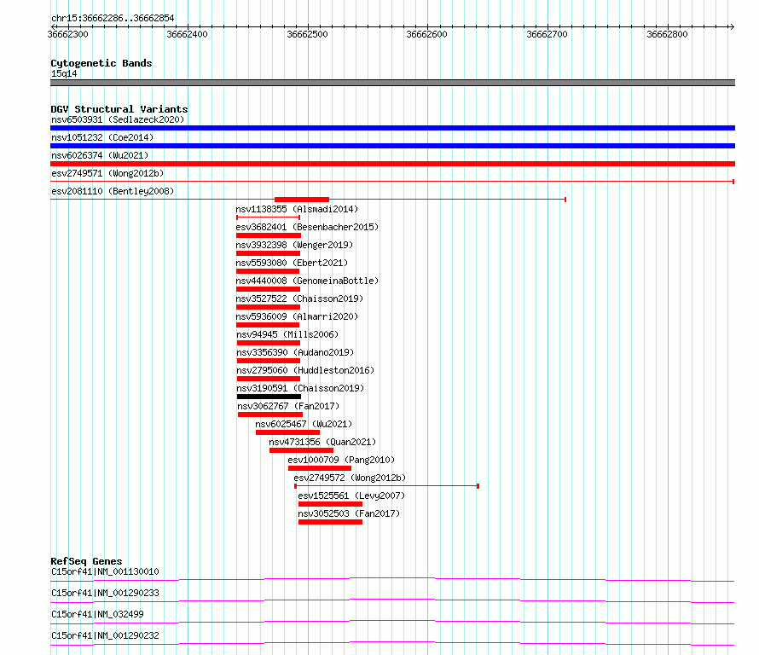Open esv2749572 (Wong2012b) variant label
Image resolution: width=759 pixels, height=655 pixels.
[350, 478]
